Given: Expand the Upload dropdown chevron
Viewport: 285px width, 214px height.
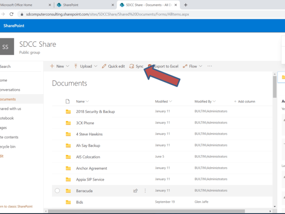Looking at the screenshot, I should click(x=96, y=66).
